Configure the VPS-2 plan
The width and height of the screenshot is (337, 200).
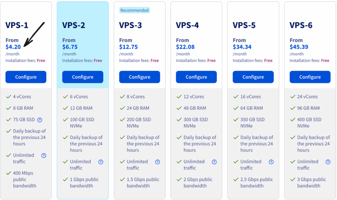83,77
